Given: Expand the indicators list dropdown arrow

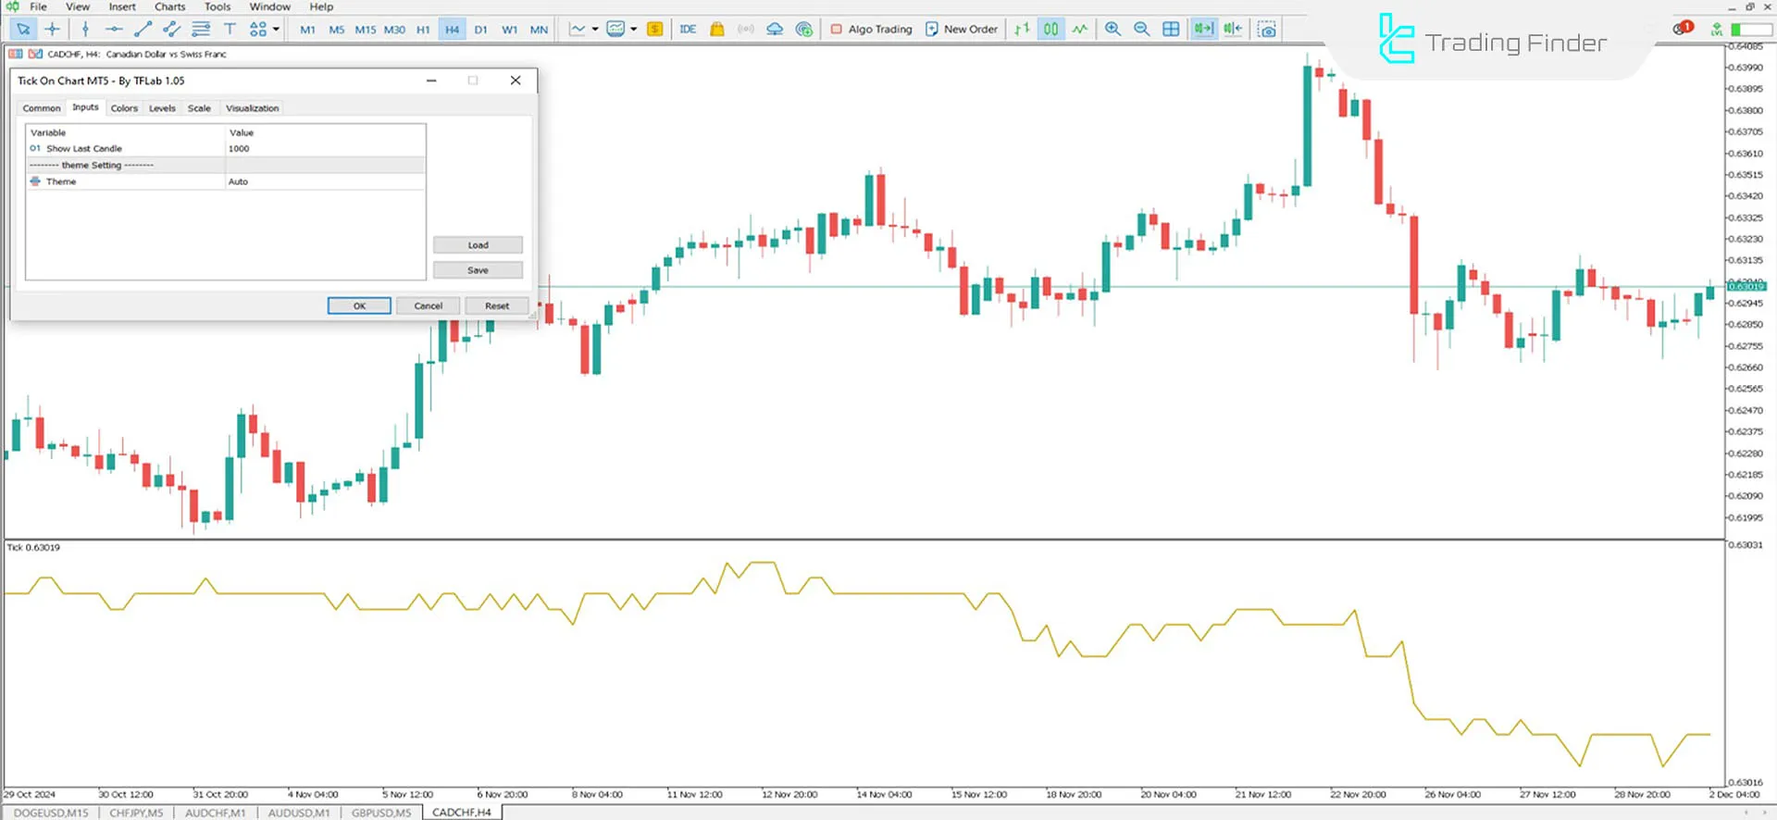Looking at the screenshot, I should 595,30.
